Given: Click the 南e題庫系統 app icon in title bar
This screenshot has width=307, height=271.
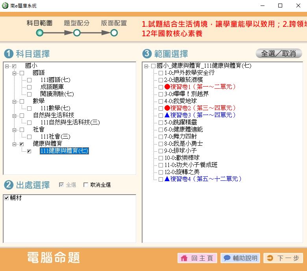Looking at the screenshot, I should [x=5, y=6].
